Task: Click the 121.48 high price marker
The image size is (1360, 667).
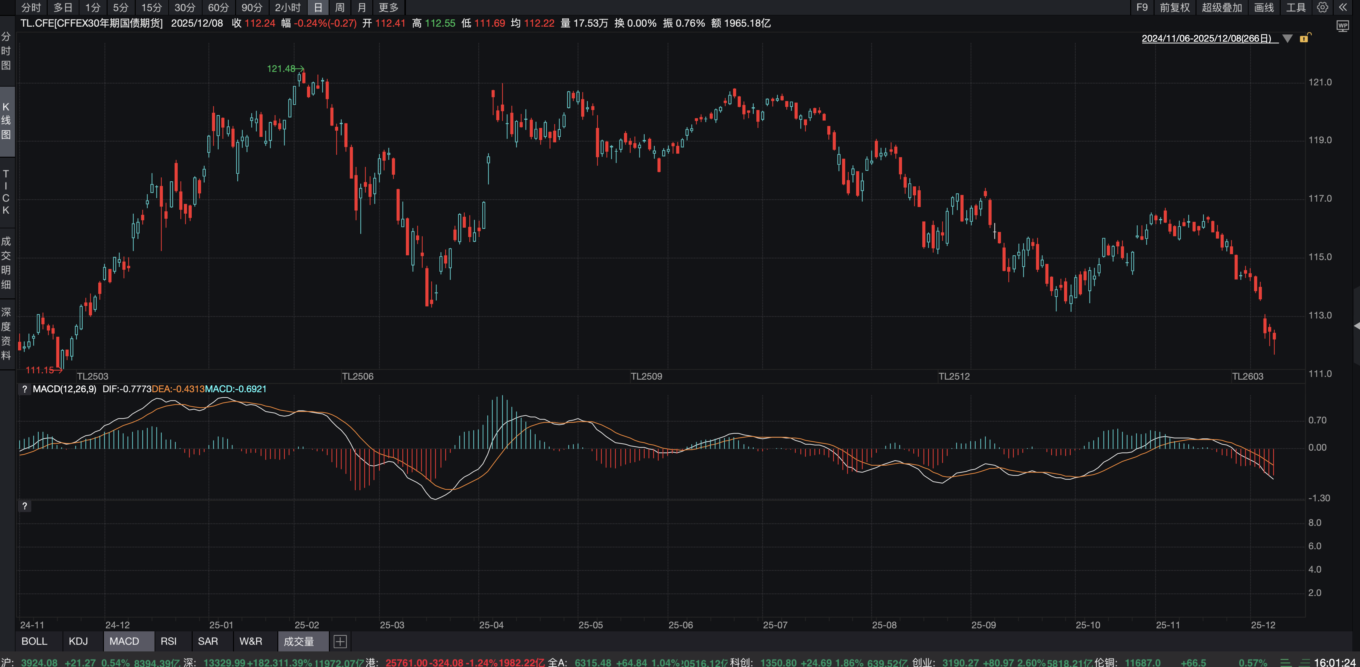Action: [281, 69]
